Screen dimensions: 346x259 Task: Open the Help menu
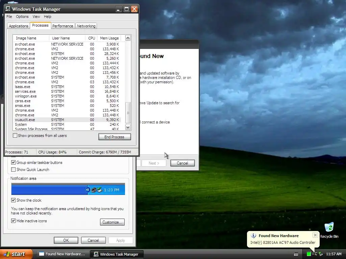click(47, 17)
